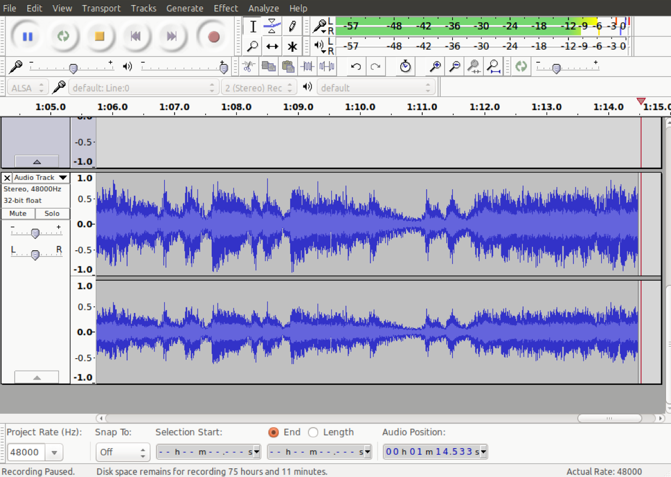This screenshot has height=477, width=671.
Task: Select the Multi-Tool mode
Action: point(291,46)
